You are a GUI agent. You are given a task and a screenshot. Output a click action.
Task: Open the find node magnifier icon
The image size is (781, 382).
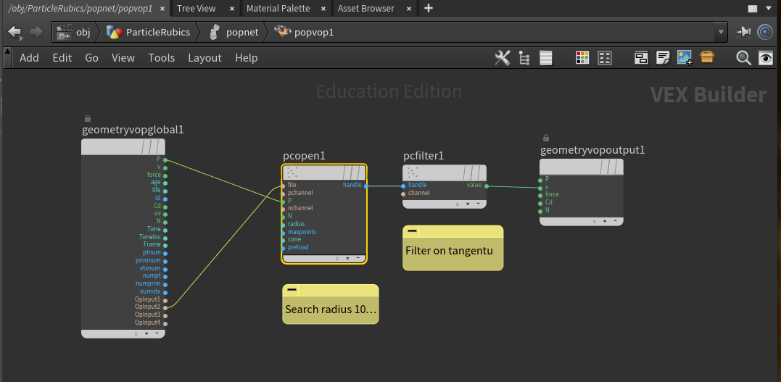pos(743,58)
